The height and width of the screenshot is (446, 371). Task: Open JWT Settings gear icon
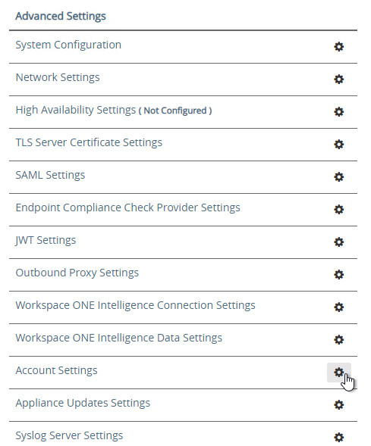tap(339, 242)
